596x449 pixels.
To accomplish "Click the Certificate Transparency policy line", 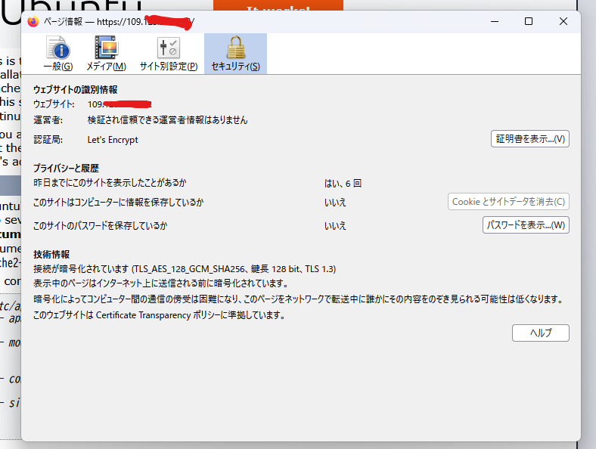I will tap(160, 315).
